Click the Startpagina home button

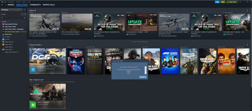click(11, 10)
